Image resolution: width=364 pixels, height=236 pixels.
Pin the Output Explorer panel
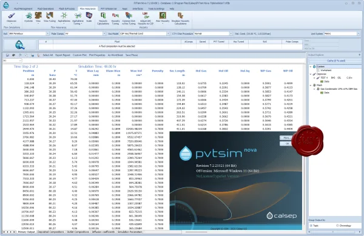pos(360,55)
